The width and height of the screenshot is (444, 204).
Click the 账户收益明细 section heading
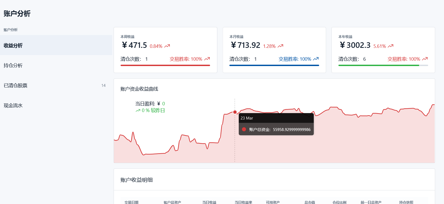[137, 180]
